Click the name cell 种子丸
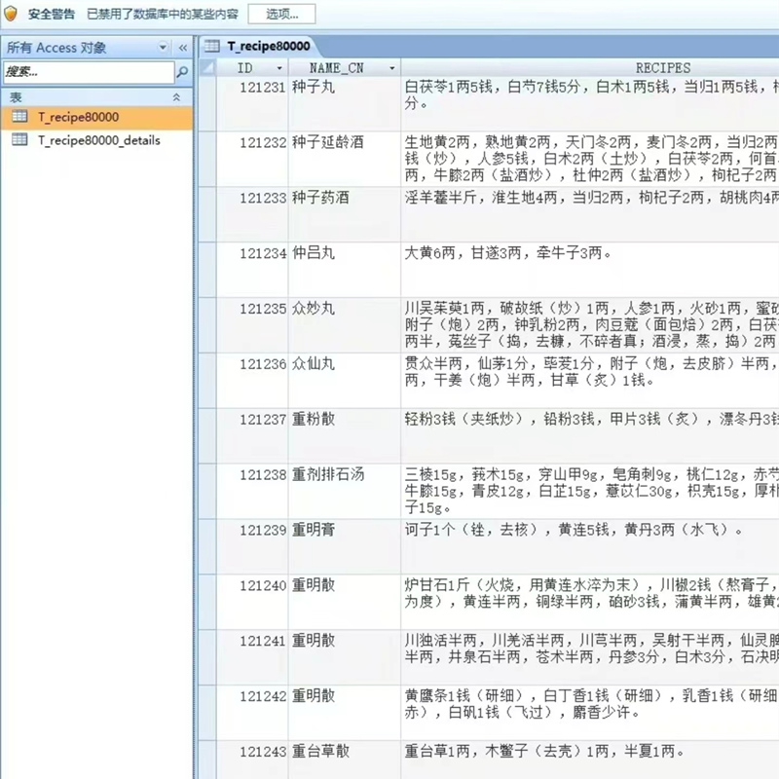 pos(345,104)
